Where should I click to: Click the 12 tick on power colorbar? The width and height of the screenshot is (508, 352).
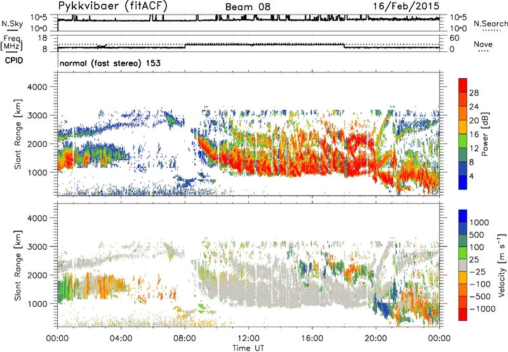(474, 149)
